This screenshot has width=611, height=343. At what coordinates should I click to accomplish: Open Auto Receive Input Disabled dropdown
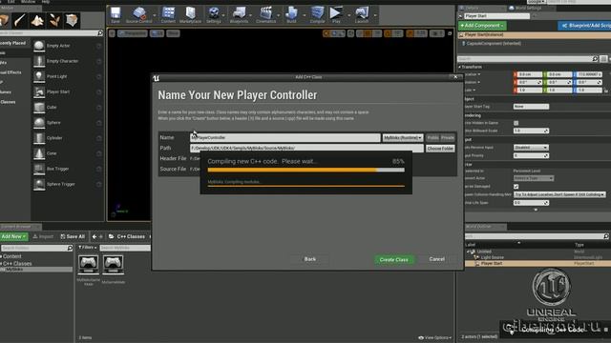click(531, 148)
